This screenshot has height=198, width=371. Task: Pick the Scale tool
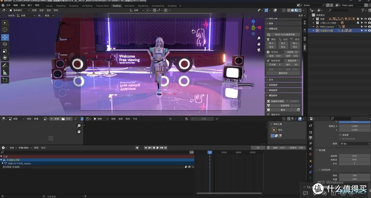point(5,51)
